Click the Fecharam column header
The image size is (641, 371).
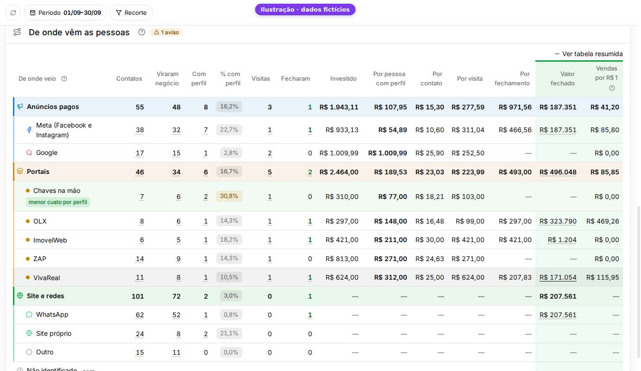pos(295,78)
